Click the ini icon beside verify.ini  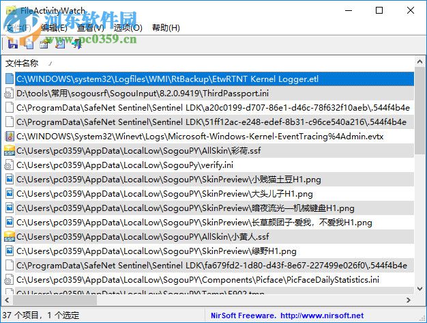click(x=9, y=165)
